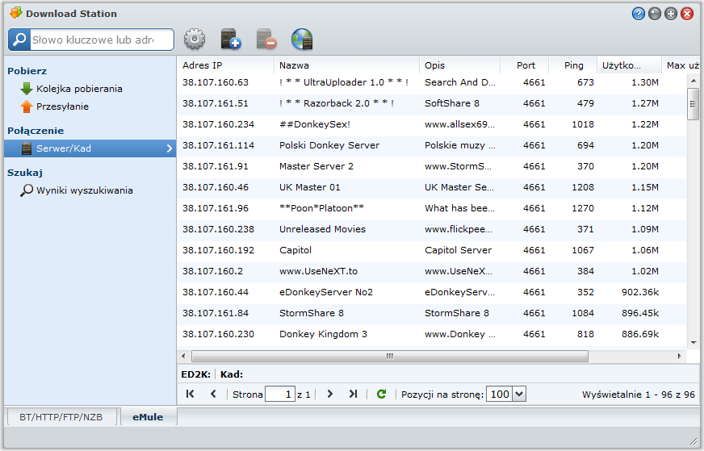Refresh the server list
Screen dimensions: 704x451
(381, 394)
